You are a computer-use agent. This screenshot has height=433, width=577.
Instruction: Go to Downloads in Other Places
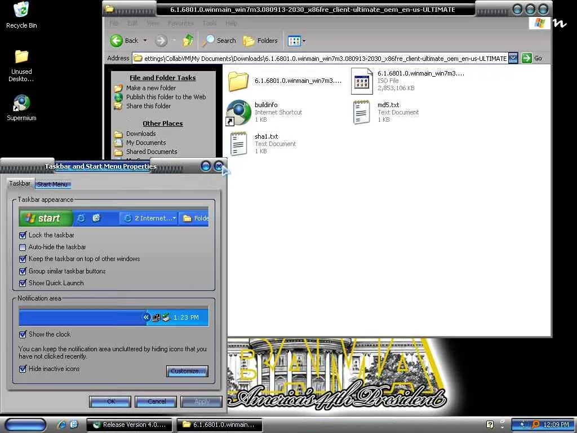click(x=141, y=134)
